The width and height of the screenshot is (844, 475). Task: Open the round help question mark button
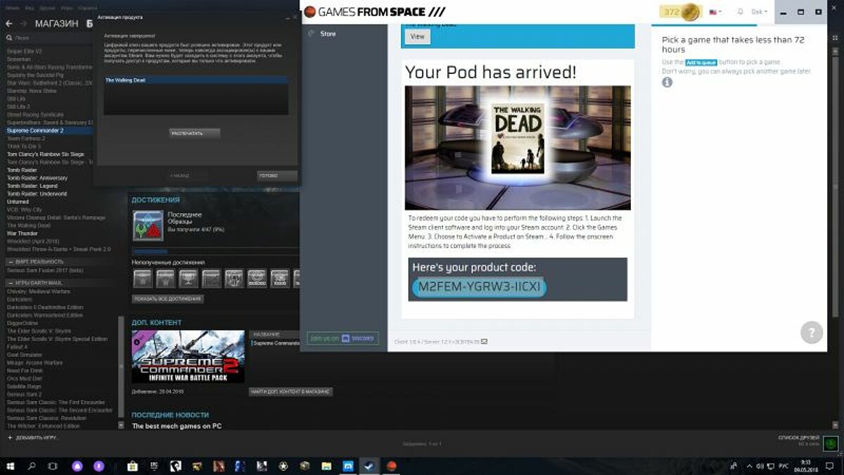(x=812, y=332)
